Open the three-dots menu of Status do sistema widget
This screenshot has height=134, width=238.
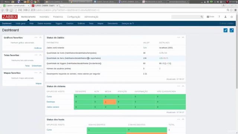click(x=178, y=86)
